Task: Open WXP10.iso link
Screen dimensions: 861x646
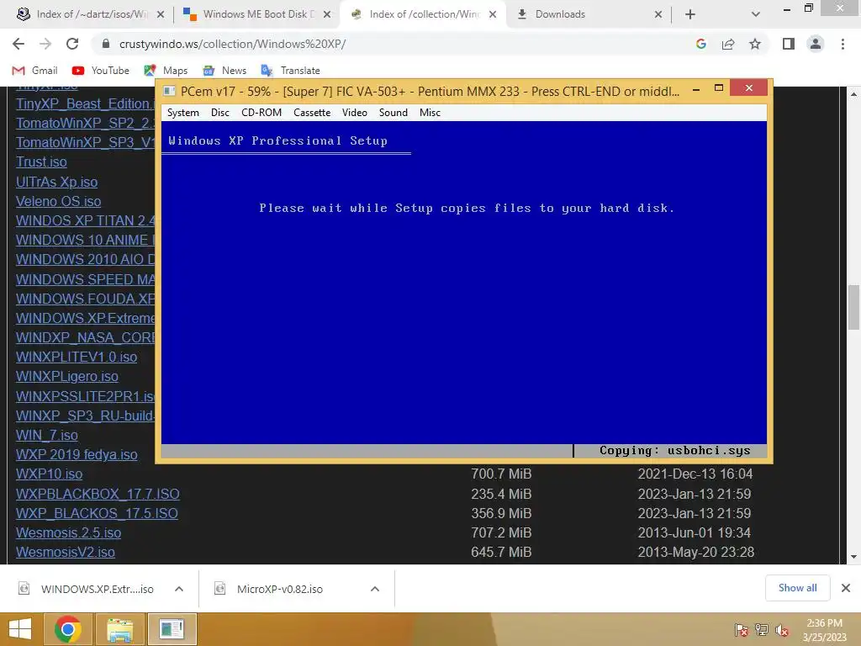Action: click(x=49, y=474)
